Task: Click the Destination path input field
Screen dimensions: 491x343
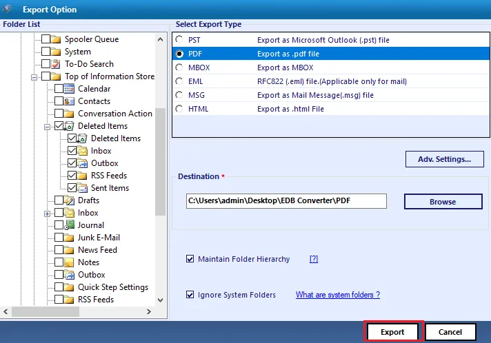Action: tap(285, 201)
